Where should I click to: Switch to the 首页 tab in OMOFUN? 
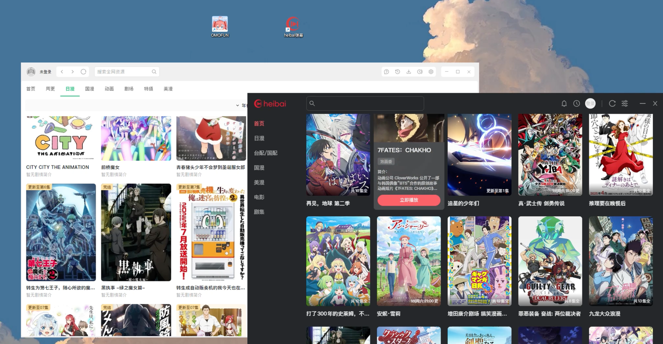pyautogui.click(x=31, y=89)
